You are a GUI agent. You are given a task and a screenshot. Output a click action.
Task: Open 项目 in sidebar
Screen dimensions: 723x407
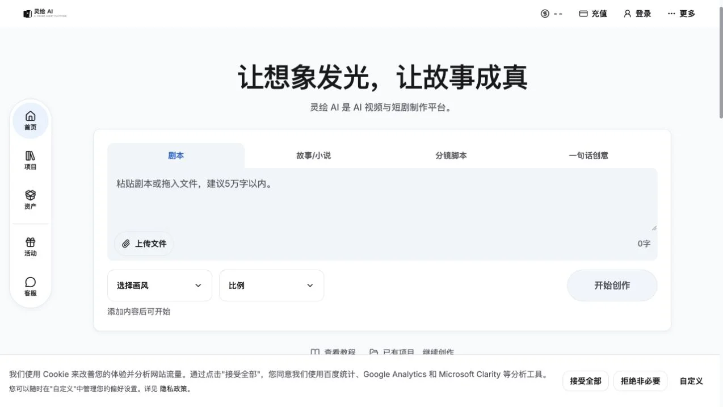point(31,160)
